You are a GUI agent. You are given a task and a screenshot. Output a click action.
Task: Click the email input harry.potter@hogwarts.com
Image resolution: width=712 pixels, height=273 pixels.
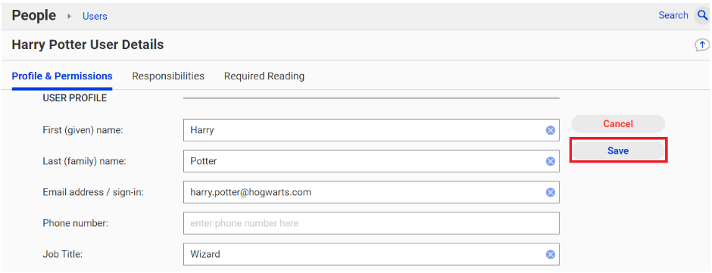(x=371, y=192)
